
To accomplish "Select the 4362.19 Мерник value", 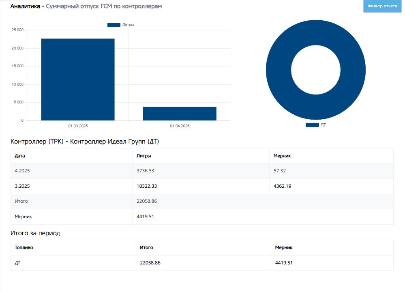I will (x=282, y=186).
